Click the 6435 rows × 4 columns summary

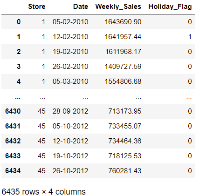pos(43,192)
